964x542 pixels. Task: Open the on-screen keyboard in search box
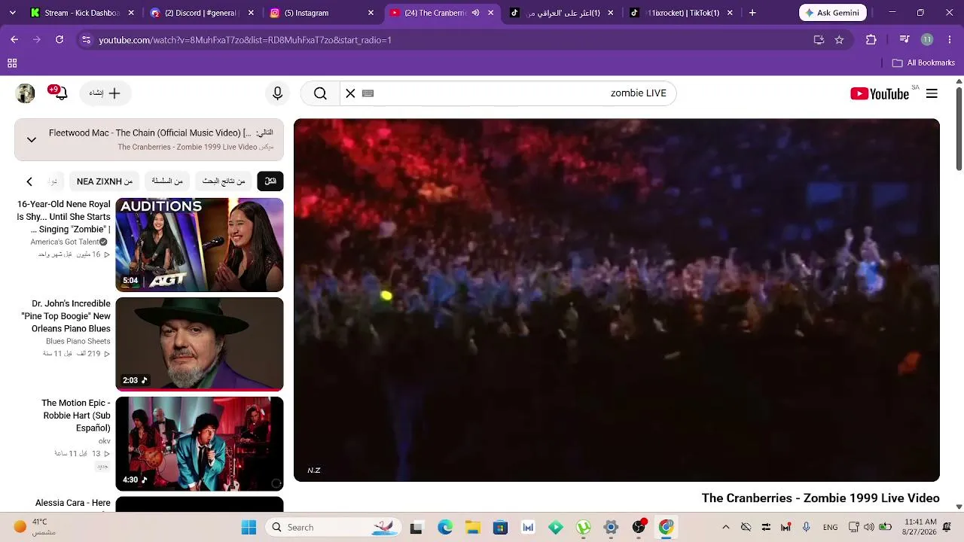point(368,93)
